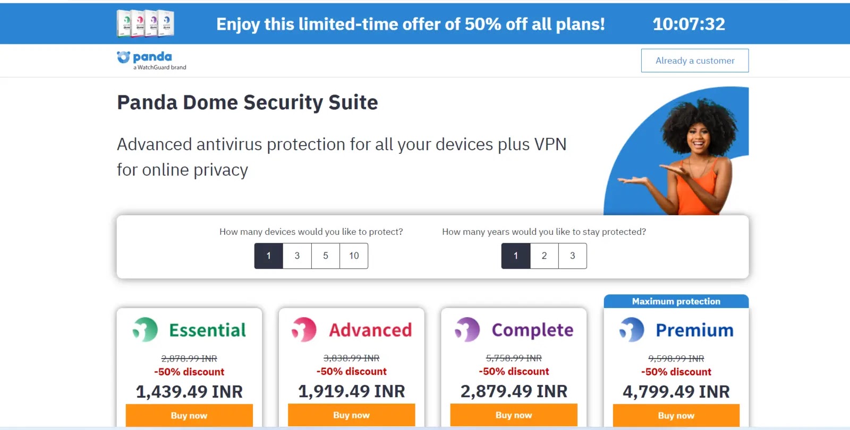Buy the Essential plan now

[189, 416]
